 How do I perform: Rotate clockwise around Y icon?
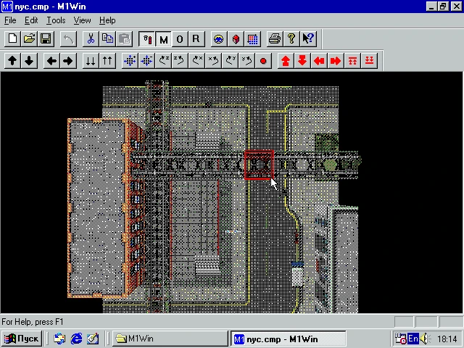click(246, 61)
